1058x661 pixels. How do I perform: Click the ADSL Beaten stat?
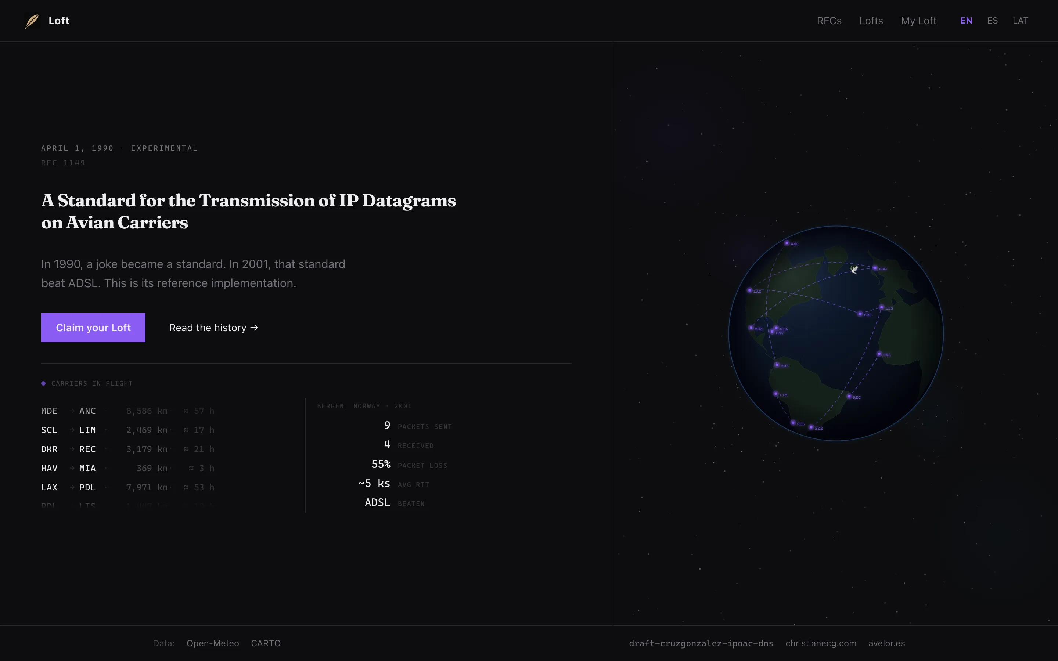[395, 503]
